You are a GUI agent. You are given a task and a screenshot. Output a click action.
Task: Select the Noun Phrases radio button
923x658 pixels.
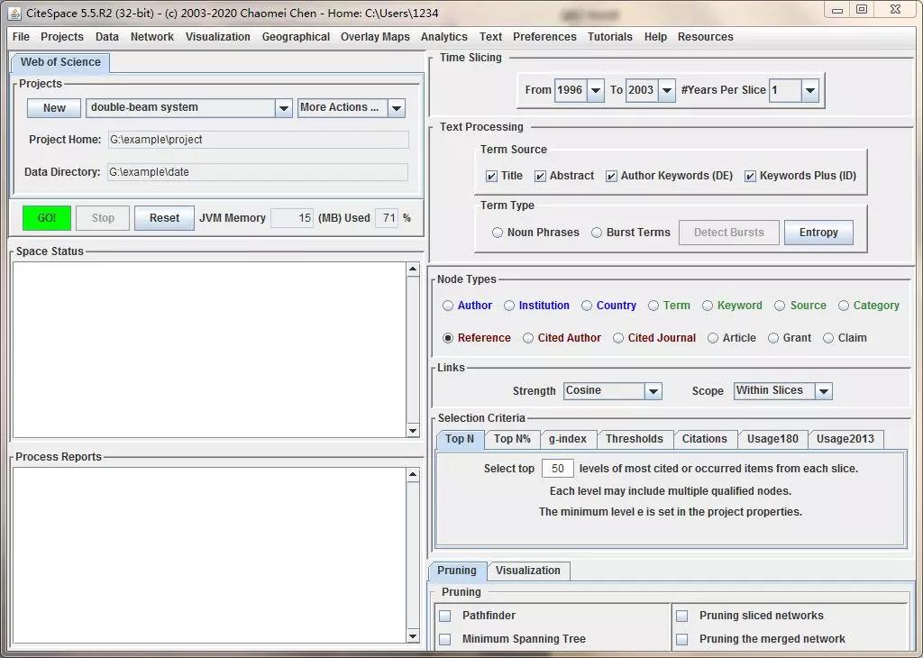498,233
